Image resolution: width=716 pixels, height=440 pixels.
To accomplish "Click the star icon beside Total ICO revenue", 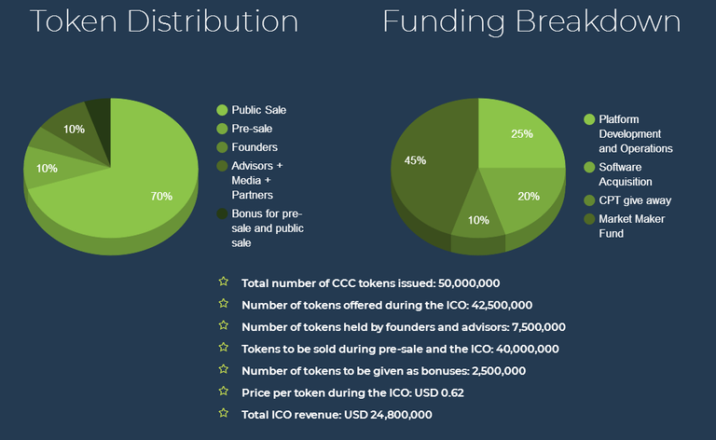I will click(224, 413).
